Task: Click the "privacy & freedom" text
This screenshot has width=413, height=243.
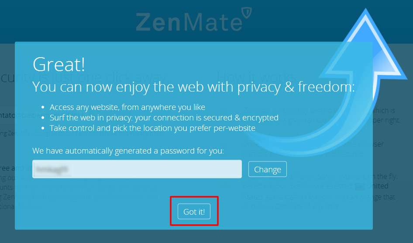Action: tap(296, 87)
